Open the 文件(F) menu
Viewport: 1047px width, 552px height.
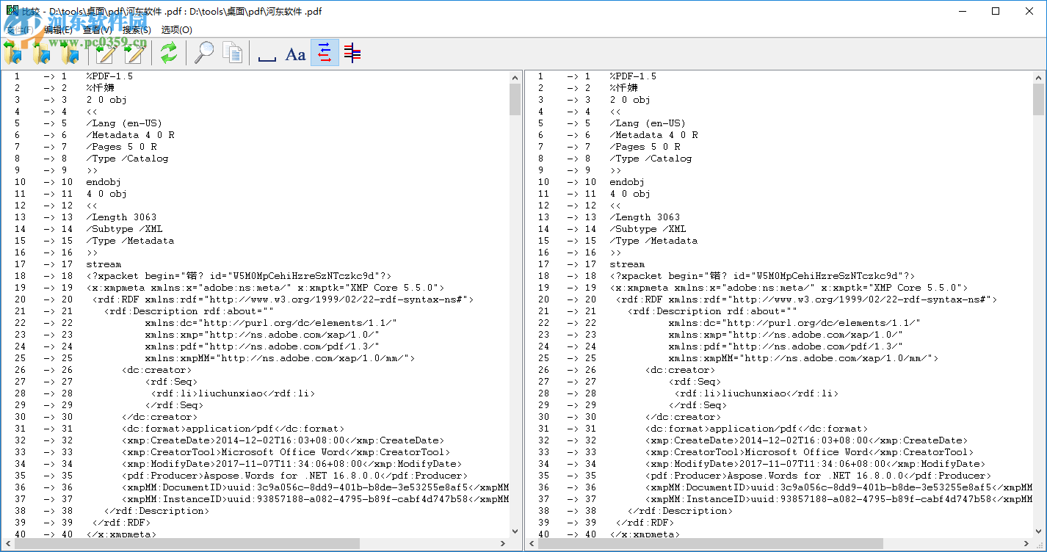point(20,30)
